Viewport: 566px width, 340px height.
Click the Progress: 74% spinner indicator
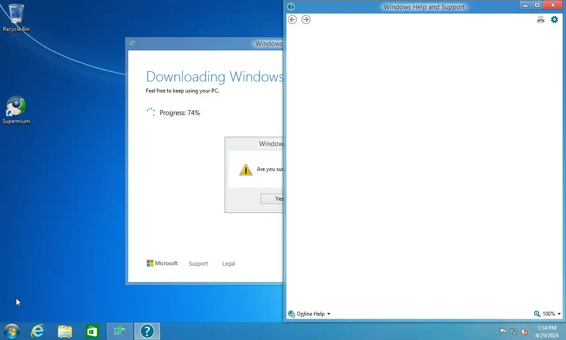[151, 112]
